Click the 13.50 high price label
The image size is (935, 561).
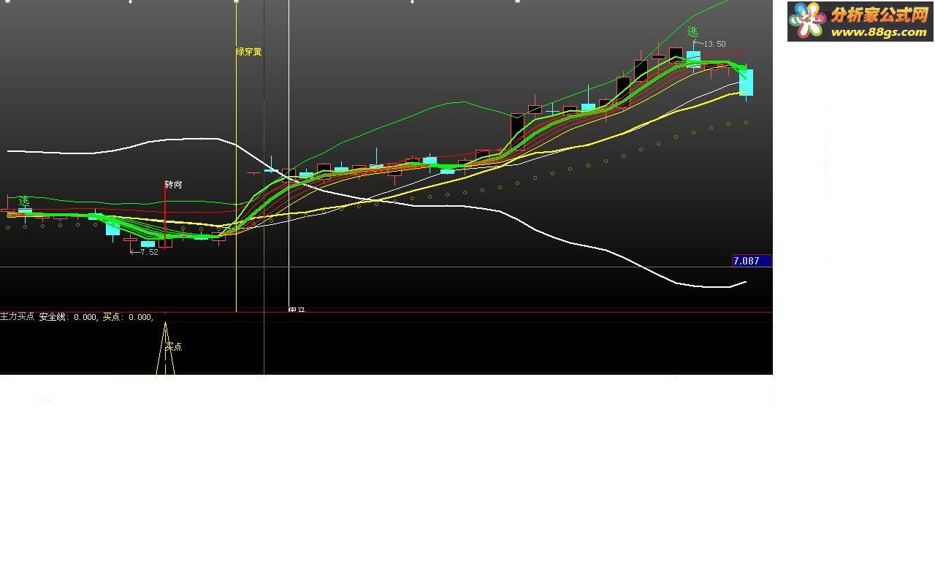(x=714, y=45)
